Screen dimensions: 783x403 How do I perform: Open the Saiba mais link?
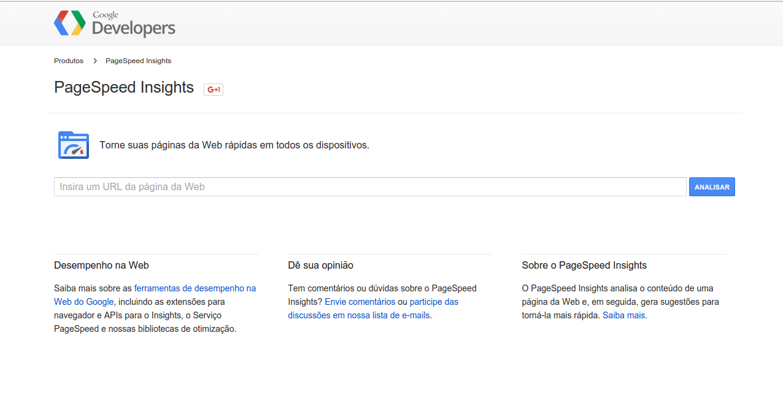pyautogui.click(x=623, y=315)
